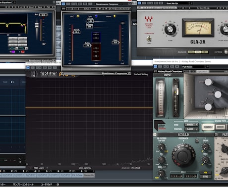The height and width of the screenshot is (188, 228).
Task: Toggle CLA-2A plugin power button
Action: pos(139,3)
